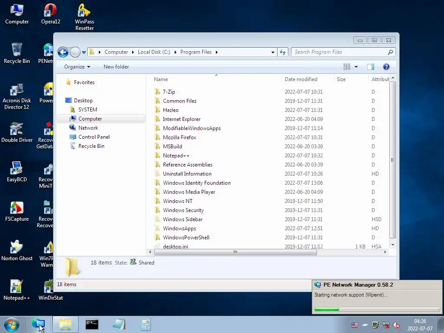444x333 pixels.
Task: Open WinPass Resetter desktop shortcut
Action: [x=85, y=17]
